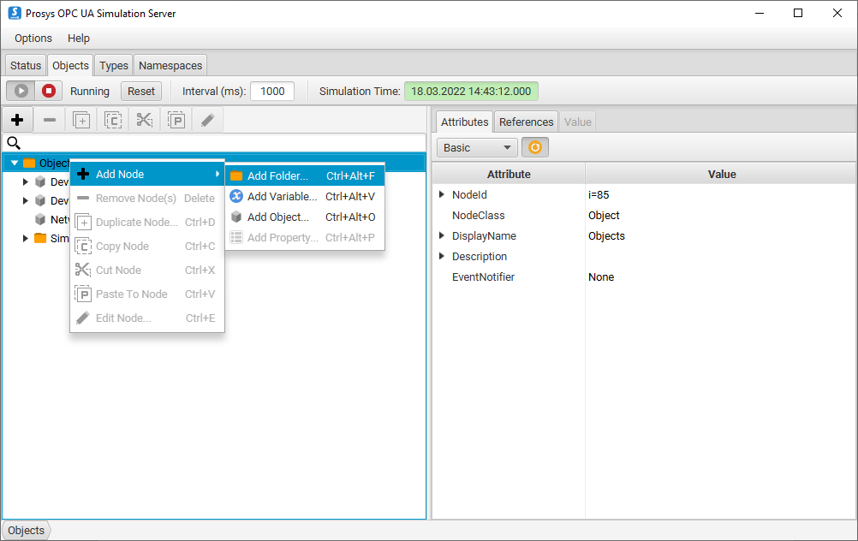Click the search magnifier icon
The height and width of the screenshot is (541, 858).
(x=14, y=143)
